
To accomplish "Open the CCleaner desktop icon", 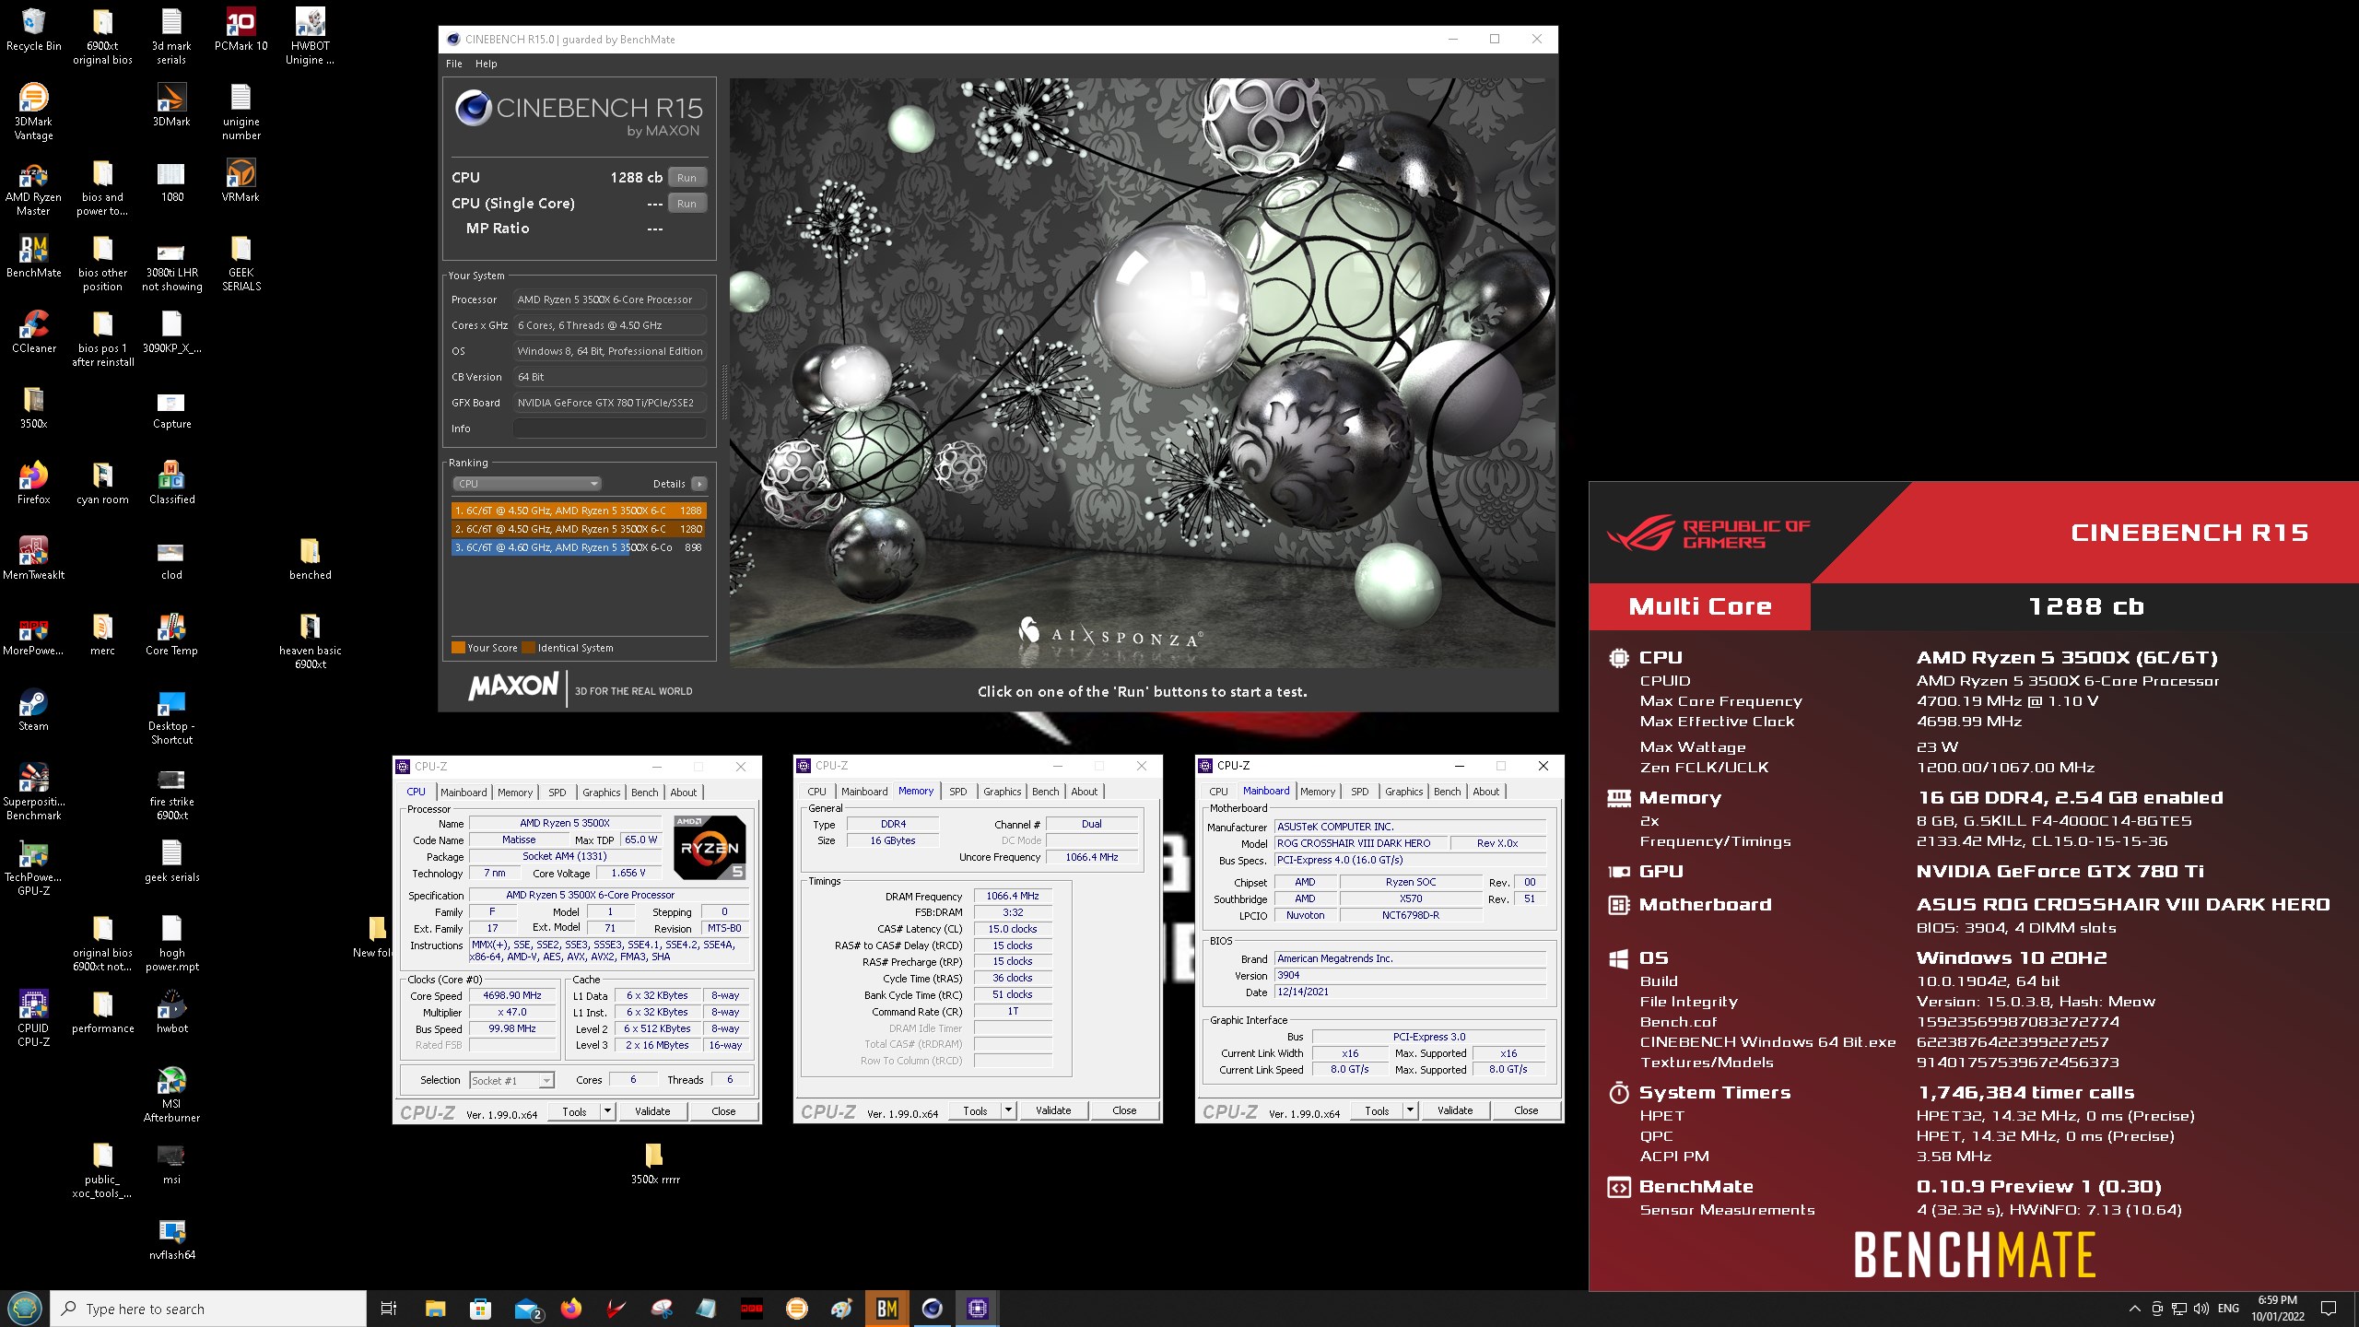I will pos(33,332).
